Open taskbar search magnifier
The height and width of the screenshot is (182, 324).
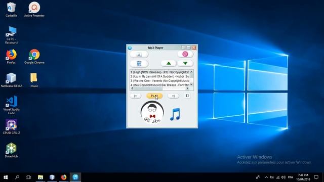[x=17, y=177]
